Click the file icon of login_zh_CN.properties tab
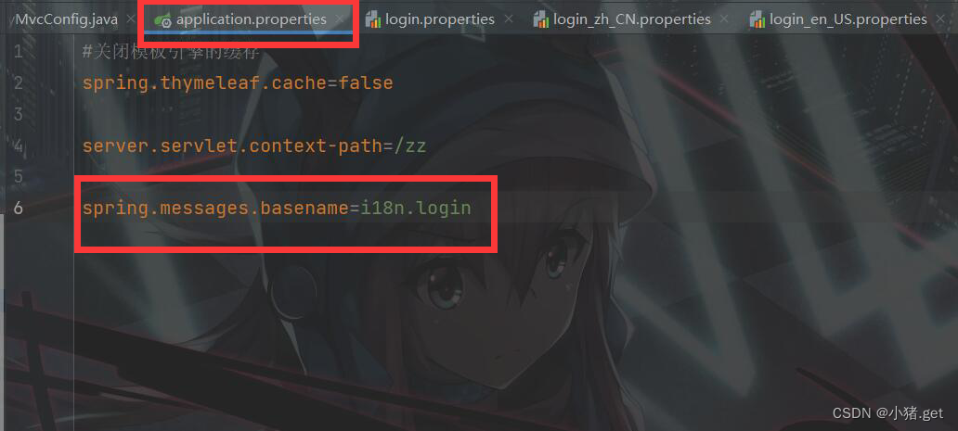The height and width of the screenshot is (431, 958). tap(540, 20)
